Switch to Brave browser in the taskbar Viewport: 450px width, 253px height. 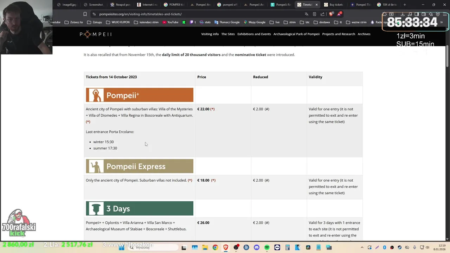click(x=225, y=247)
